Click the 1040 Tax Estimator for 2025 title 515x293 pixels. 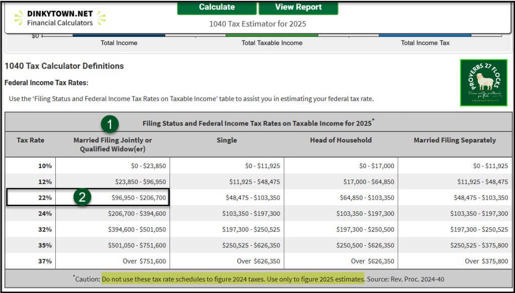257,24
